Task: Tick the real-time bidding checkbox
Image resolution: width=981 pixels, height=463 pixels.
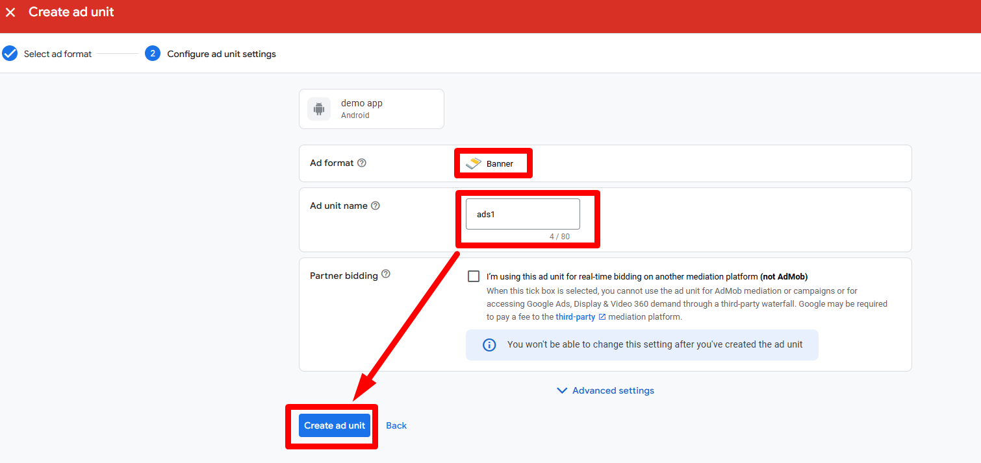Action: click(474, 276)
